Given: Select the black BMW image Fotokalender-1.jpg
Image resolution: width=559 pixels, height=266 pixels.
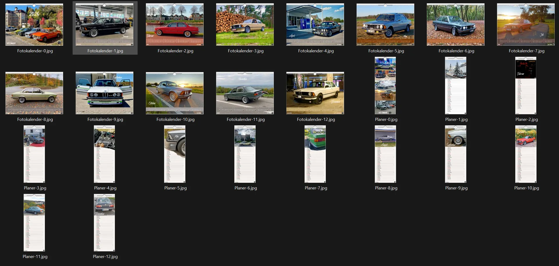Looking at the screenshot, I should (105, 25).
